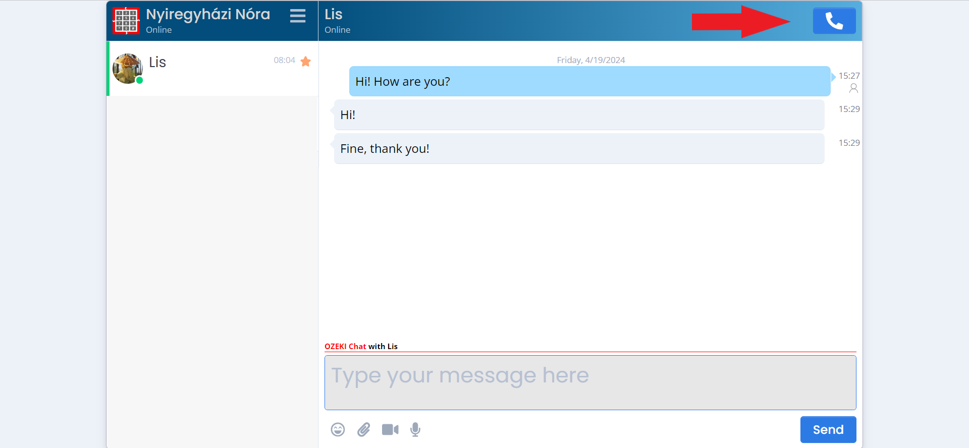Image resolution: width=969 pixels, height=448 pixels.
Task: Click the microphone icon to record voice
Action: pyautogui.click(x=415, y=429)
